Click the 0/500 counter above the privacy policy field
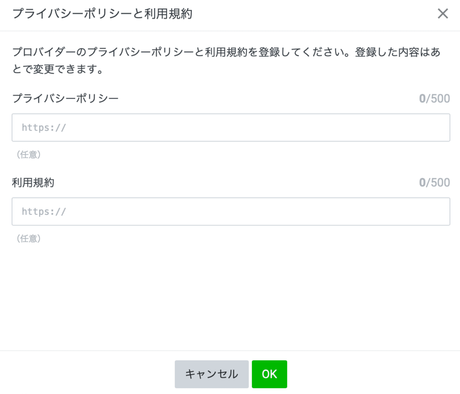This screenshot has height=394, width=460. coord(434,98)
